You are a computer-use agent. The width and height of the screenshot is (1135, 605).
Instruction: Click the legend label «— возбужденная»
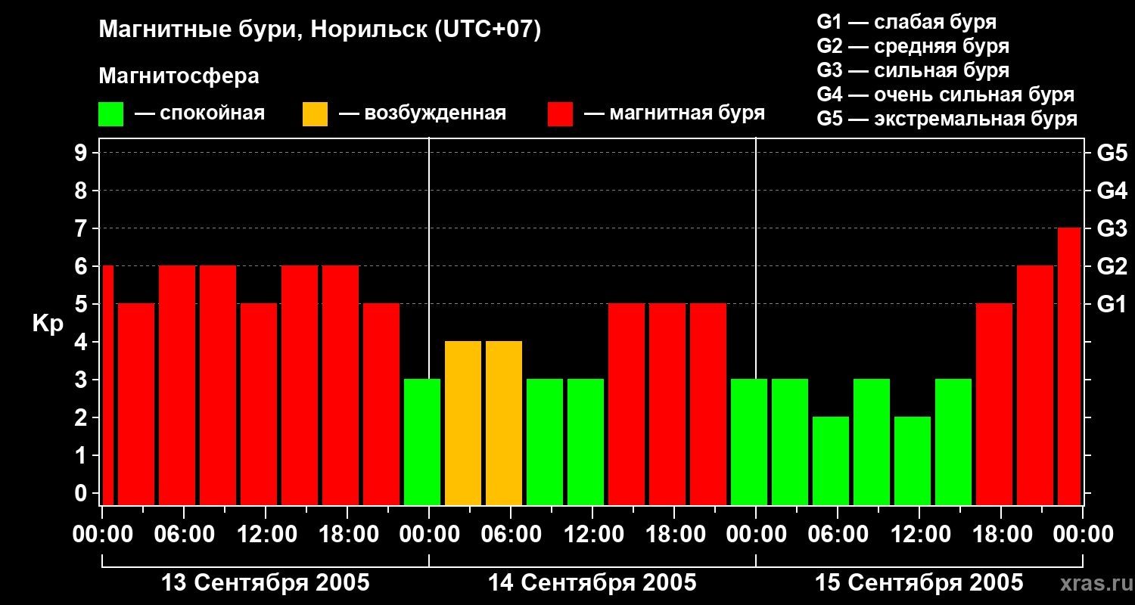[x=422, y=114]
